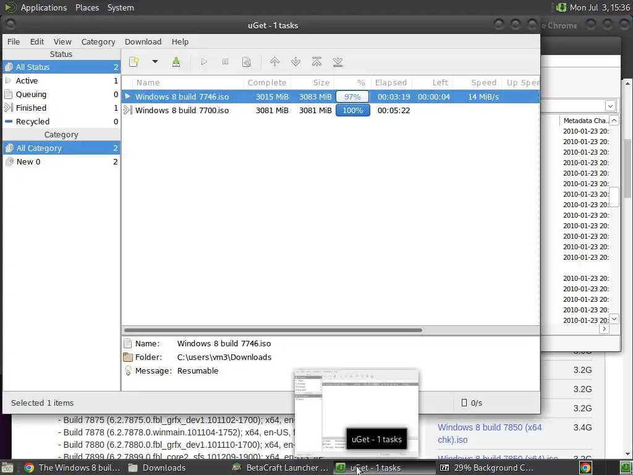This screenshot has width=633, height=475.
Task: Click the clock showing Mon Jul 3, 15:36
Action: coord(600,7)
